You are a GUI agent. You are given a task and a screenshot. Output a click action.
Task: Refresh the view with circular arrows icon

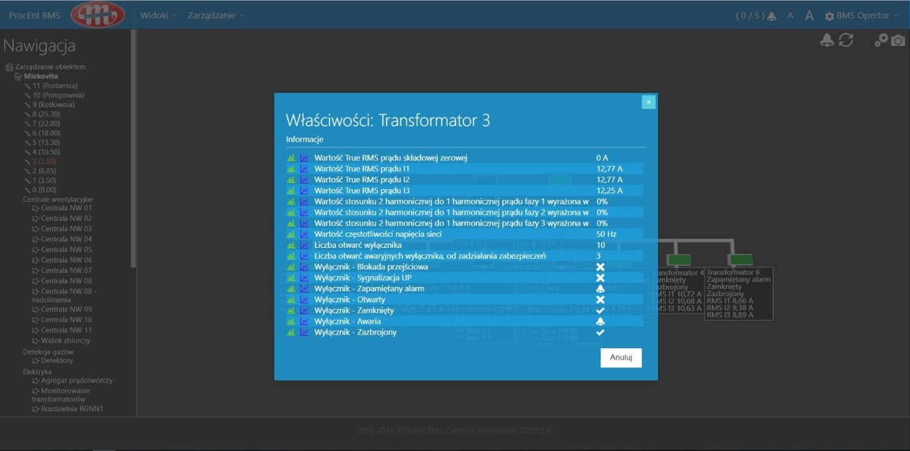[x=846, y=40]
